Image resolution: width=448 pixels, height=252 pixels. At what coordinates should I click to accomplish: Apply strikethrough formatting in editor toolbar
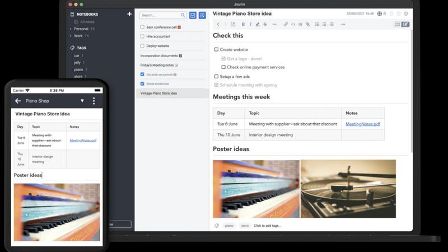[x=265, y=25]
